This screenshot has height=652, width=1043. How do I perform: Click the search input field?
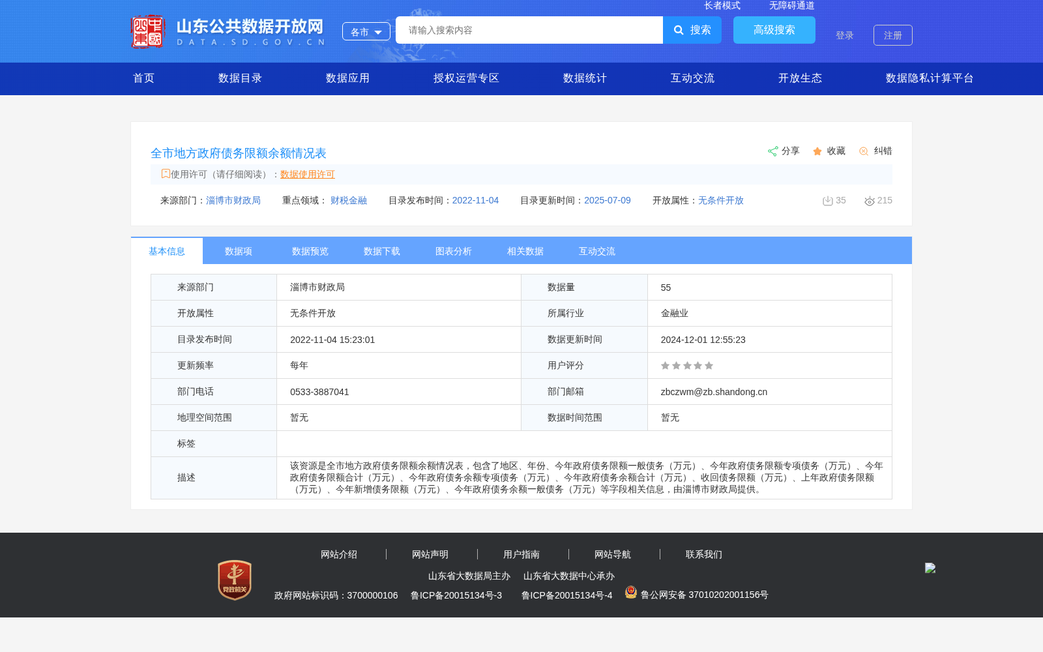[x=529, y=30]
